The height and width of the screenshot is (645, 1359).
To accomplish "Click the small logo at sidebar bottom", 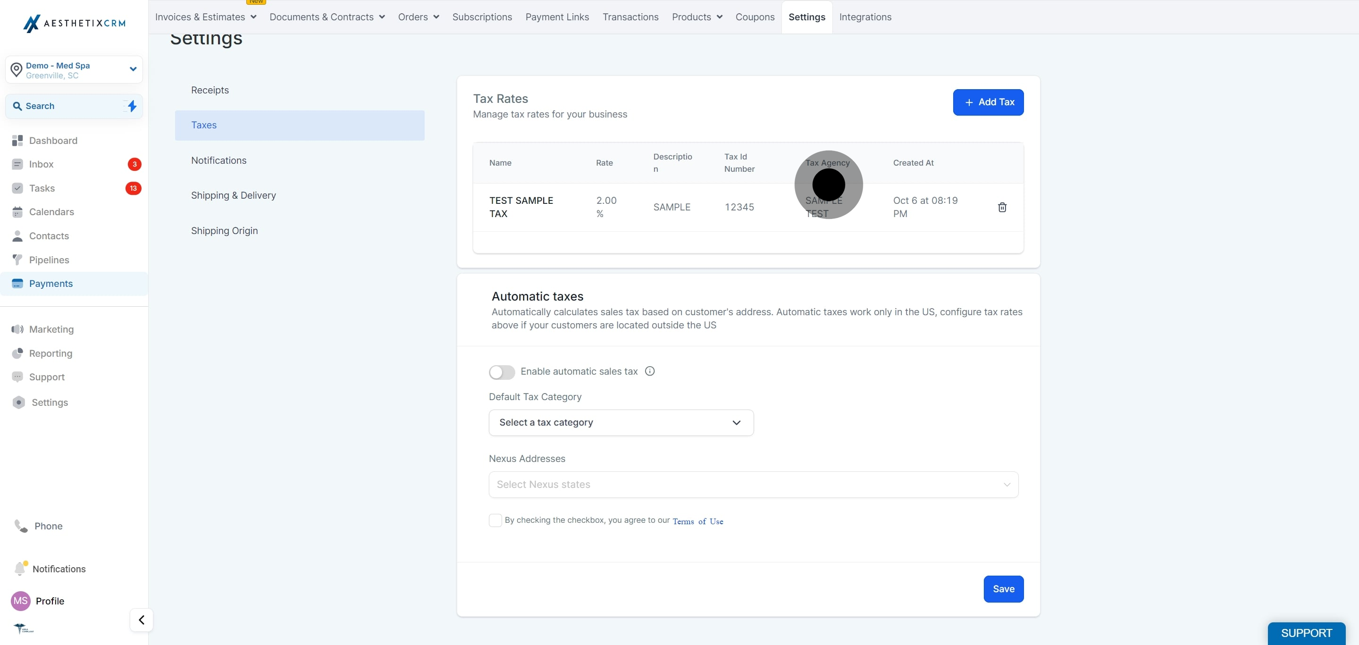I will [x=23, y=628].
